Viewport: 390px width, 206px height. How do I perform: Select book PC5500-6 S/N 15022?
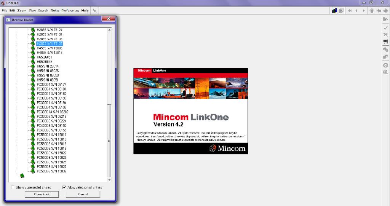51,153
